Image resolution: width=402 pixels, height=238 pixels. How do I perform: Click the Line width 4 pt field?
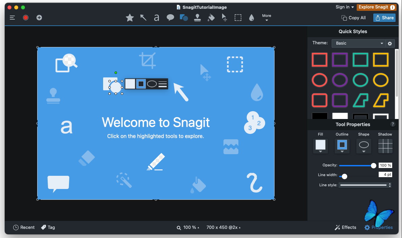(x=385, y=175)
